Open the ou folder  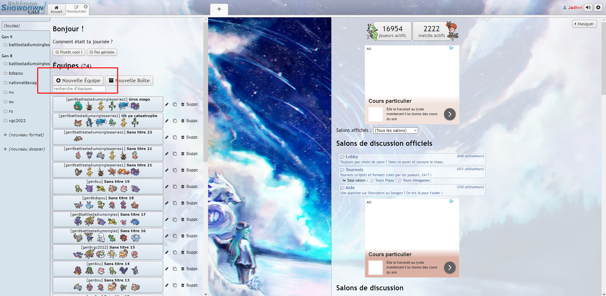[x=9, y=102]
